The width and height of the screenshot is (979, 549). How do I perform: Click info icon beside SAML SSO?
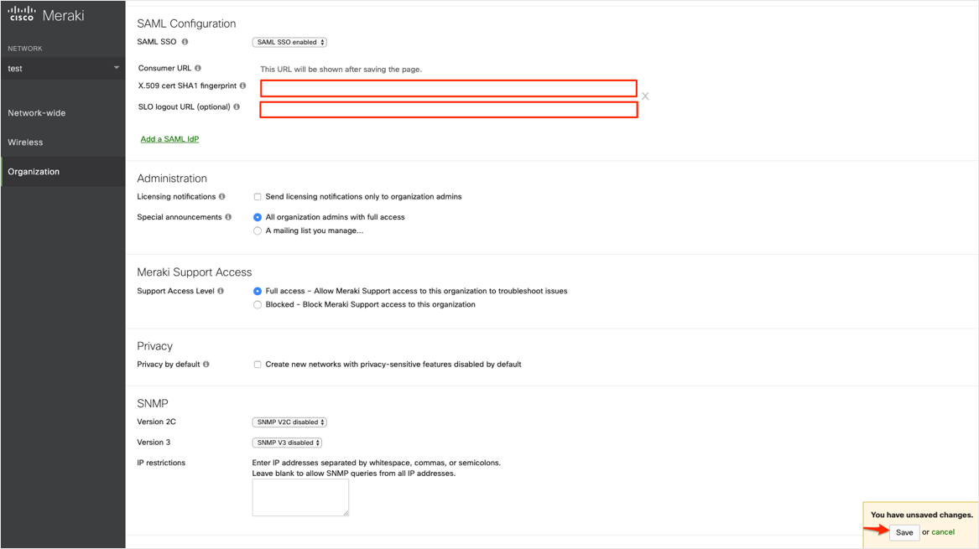185,42
